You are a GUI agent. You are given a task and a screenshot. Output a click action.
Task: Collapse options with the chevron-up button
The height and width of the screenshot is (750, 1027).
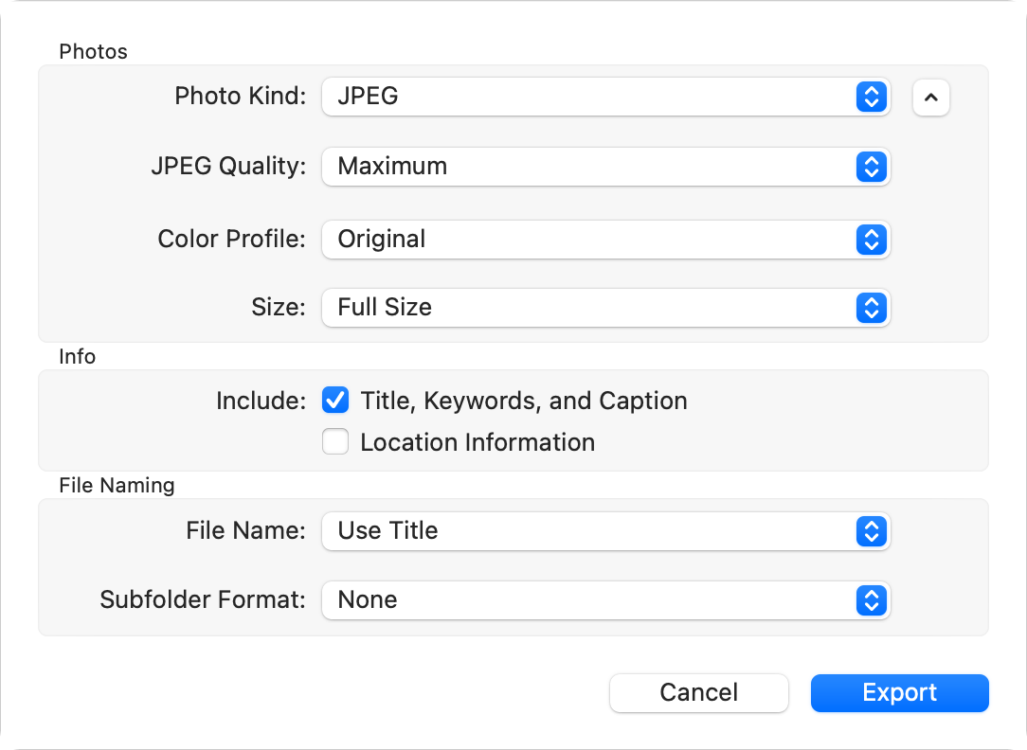pos(930,98)
